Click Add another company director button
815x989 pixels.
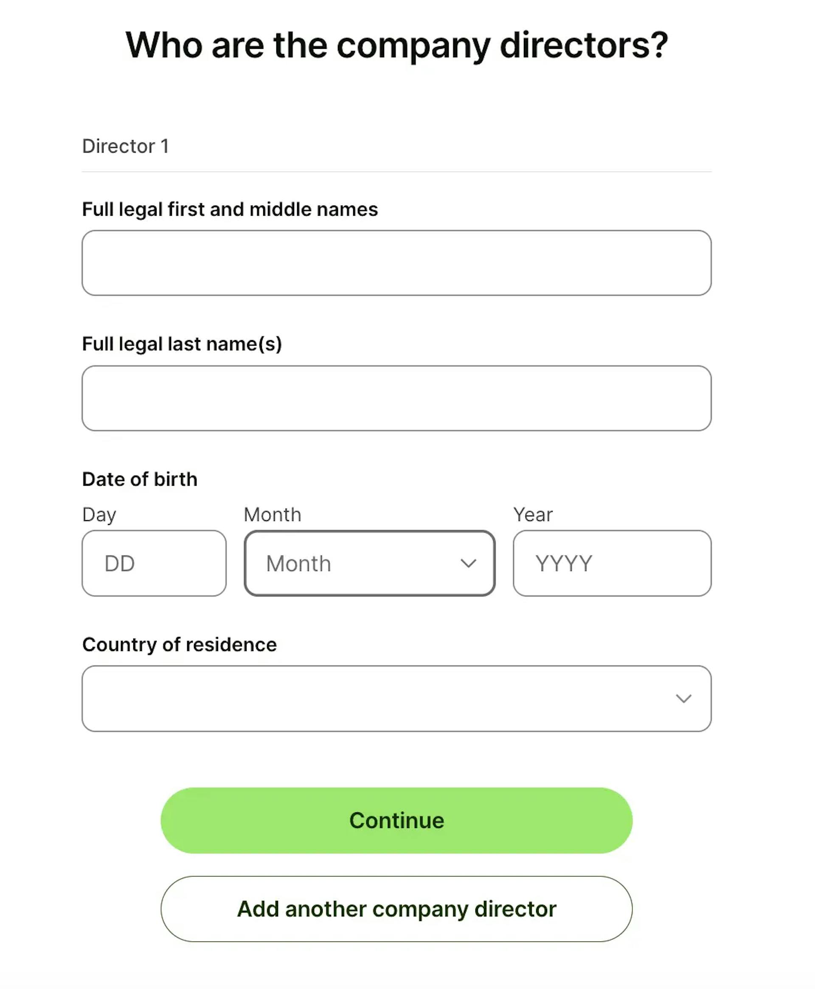(396, 909)
